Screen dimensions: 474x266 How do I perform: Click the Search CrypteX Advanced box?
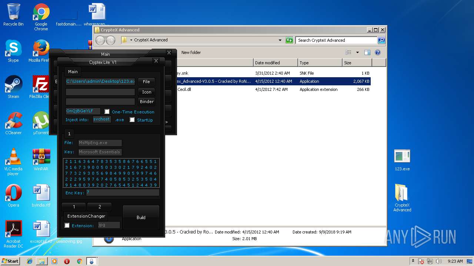(x=337, y=40)
